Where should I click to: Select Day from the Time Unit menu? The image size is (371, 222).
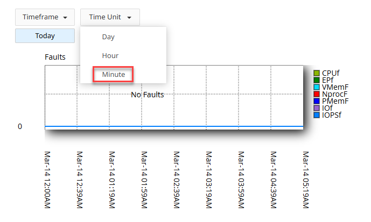pos(108,37)
